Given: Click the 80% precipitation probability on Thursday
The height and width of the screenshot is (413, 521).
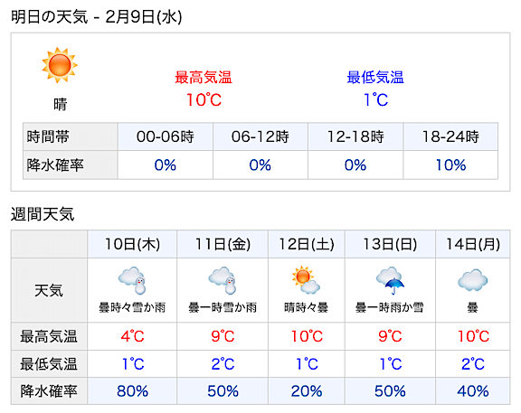Looking at the screenshot, I should click(x=132, y=391).
